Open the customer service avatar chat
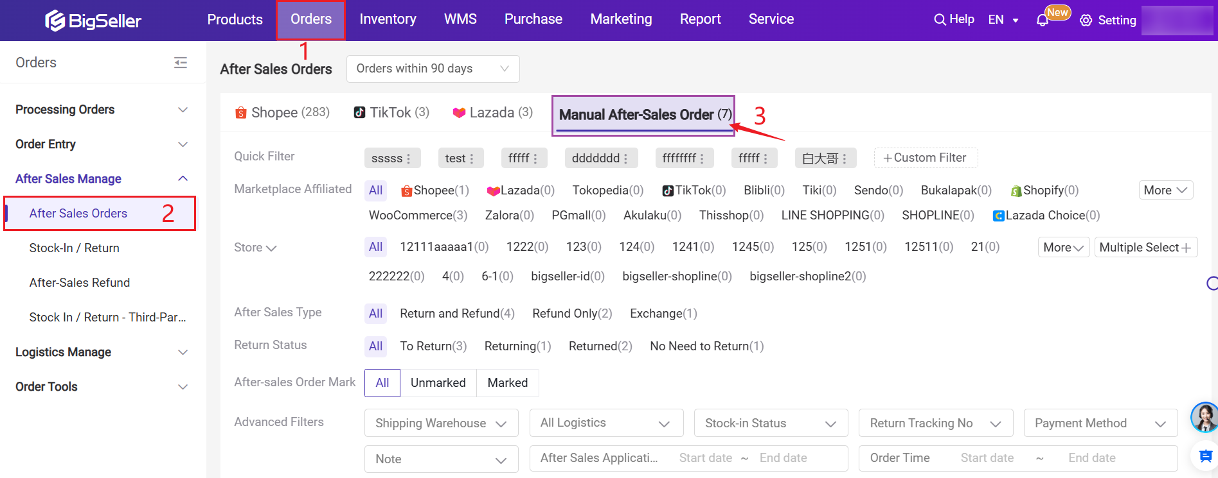Screen dimensions: 1218x478 [x=1204, y=417]
